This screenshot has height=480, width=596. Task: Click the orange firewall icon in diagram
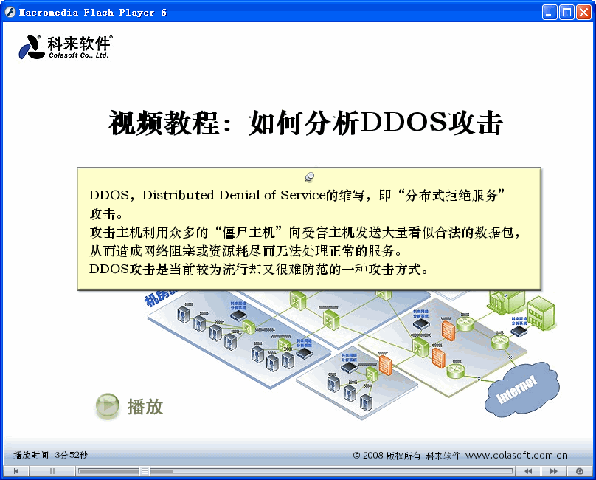click(447, 330)
